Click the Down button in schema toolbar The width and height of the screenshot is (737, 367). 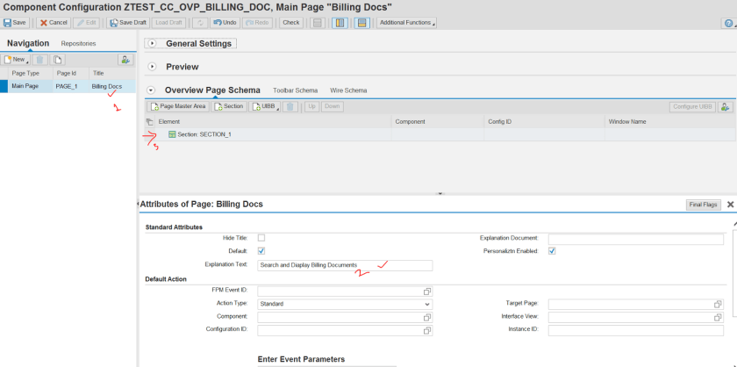(x=332, y=106)
